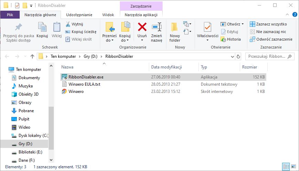
Task: Open Dokumenty in navigation pane
Action: pyautogui.click(x=29, y=78)
